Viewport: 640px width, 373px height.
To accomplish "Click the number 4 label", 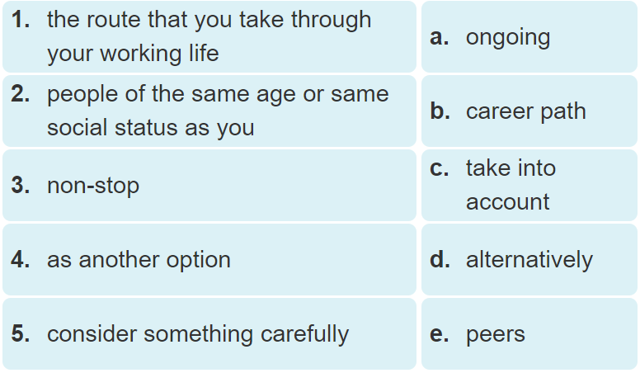I will point(21,260).
